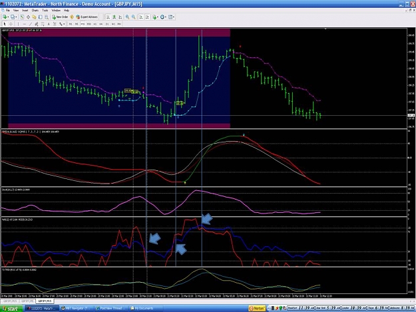The height and width of the screenshot is (312, 416).
Task: Open the Strategy Tester icon
Action: coord(47,17)
